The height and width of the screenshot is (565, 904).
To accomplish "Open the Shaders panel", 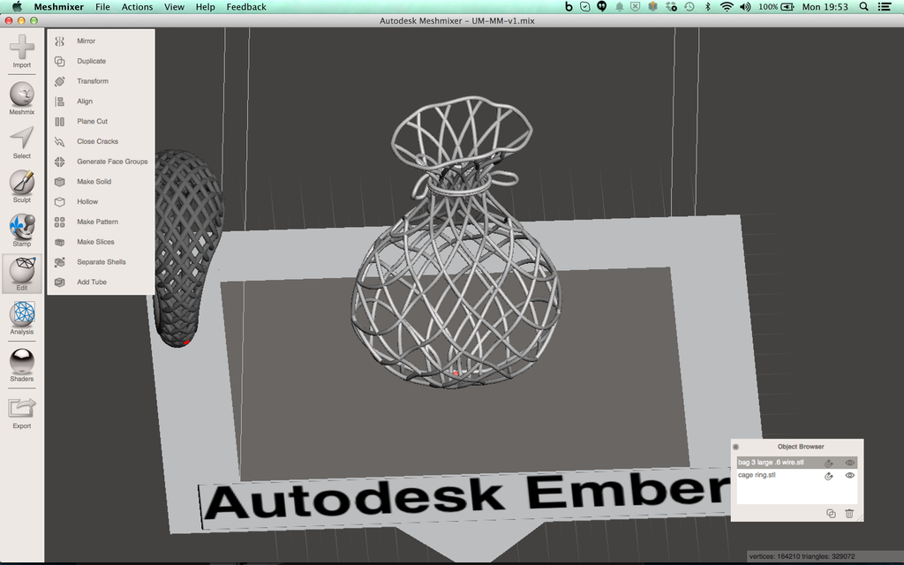I will click(22, 365).
